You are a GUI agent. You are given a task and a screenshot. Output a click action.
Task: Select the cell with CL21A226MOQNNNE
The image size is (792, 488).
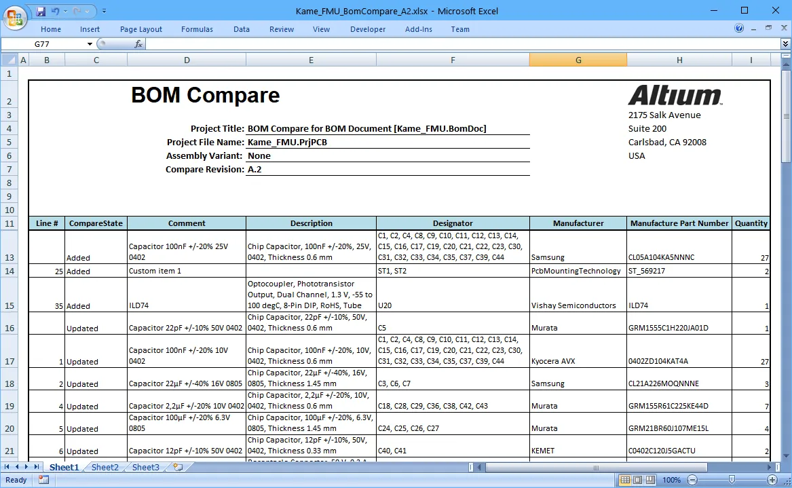[x=679, y=379]
